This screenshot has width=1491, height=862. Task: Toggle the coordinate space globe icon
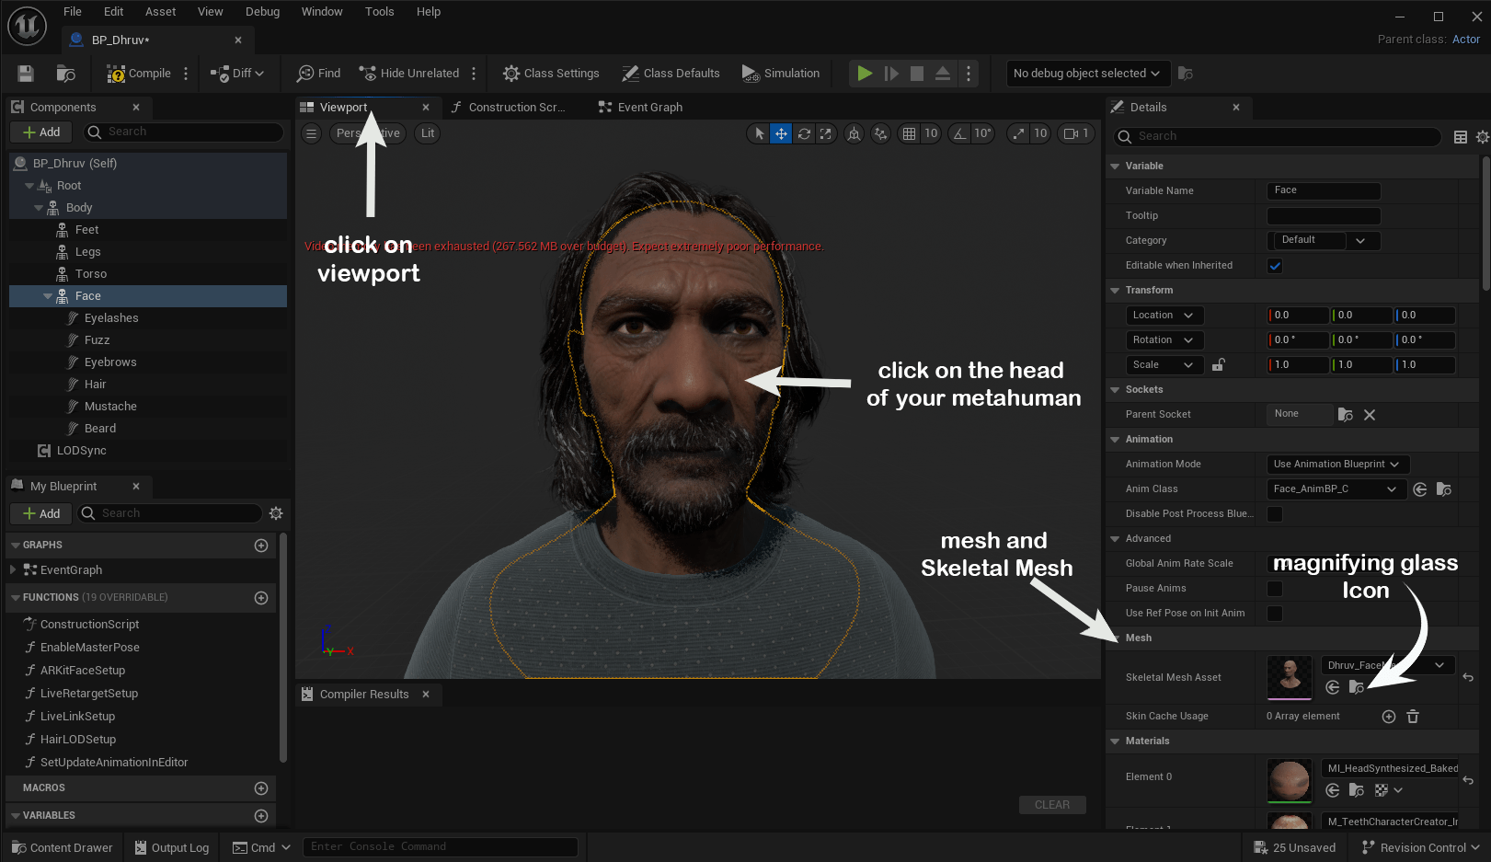click(x=854, y=134)
